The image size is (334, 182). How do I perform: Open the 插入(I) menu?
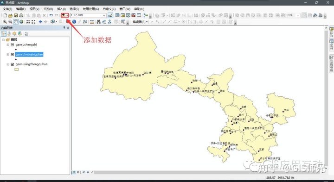[61, 9]
